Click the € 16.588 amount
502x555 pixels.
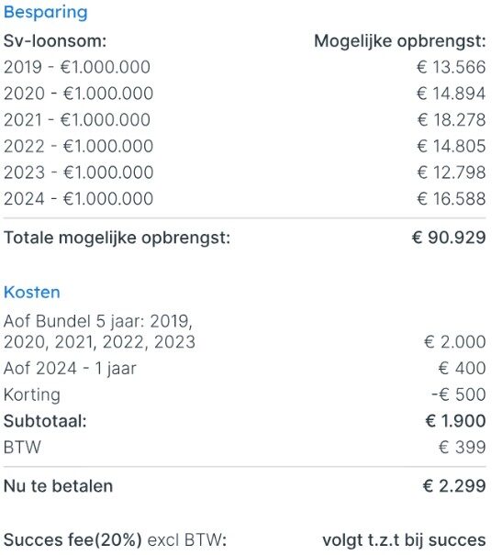click(x=451, y=198)
